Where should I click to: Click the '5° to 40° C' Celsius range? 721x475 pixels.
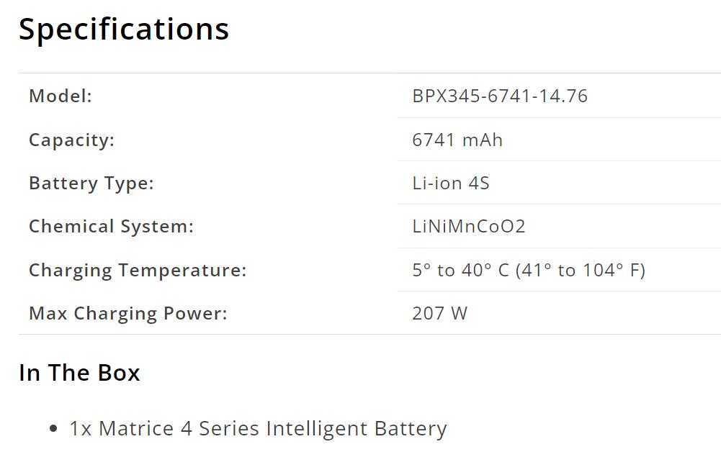pyautogui.click(x=460, y=270)
